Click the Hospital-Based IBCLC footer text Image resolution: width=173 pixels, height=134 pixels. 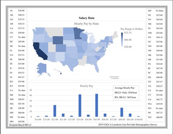click(x=20, y=125)
